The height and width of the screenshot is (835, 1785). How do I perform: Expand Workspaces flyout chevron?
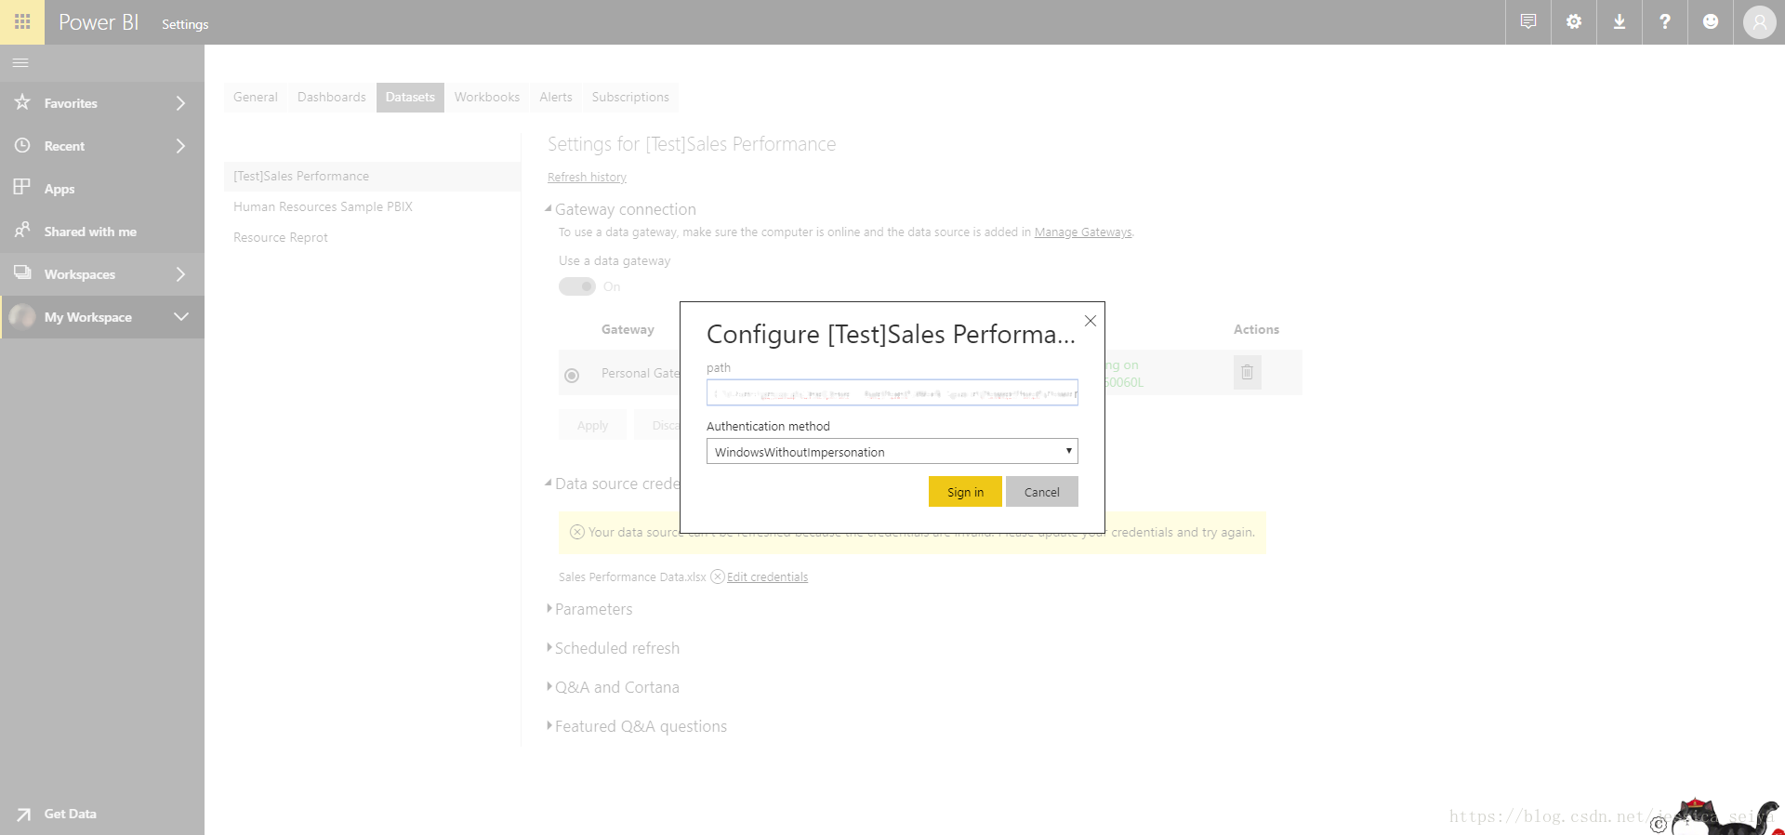[x=180, y=274]
